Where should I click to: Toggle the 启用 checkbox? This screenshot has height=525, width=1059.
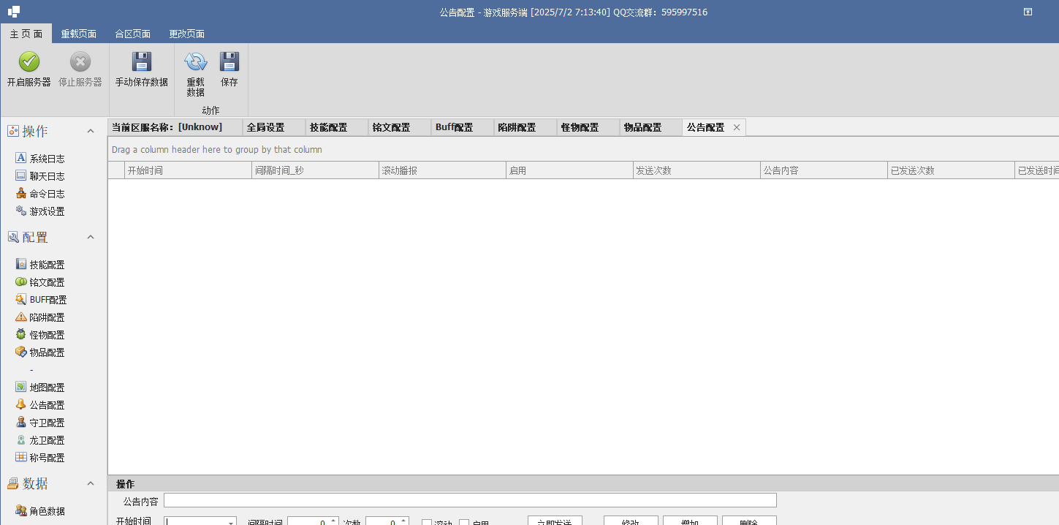pyautogui.click(x=464, y=523)
